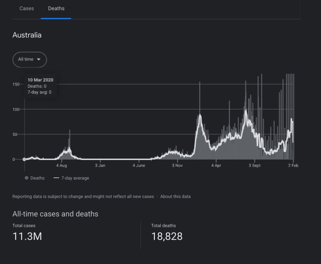321x264 pixels.
Task: Click the 3 Nov date label
Action: point(177,165)
